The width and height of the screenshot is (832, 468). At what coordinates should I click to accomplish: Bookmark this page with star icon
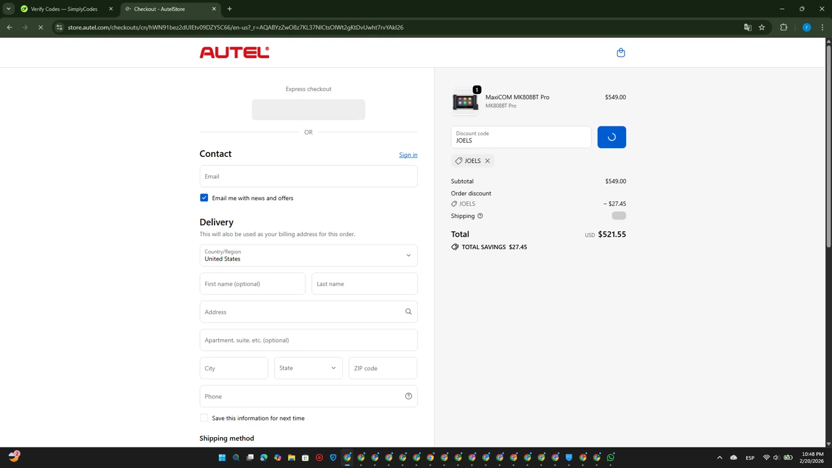coord(762,27)
